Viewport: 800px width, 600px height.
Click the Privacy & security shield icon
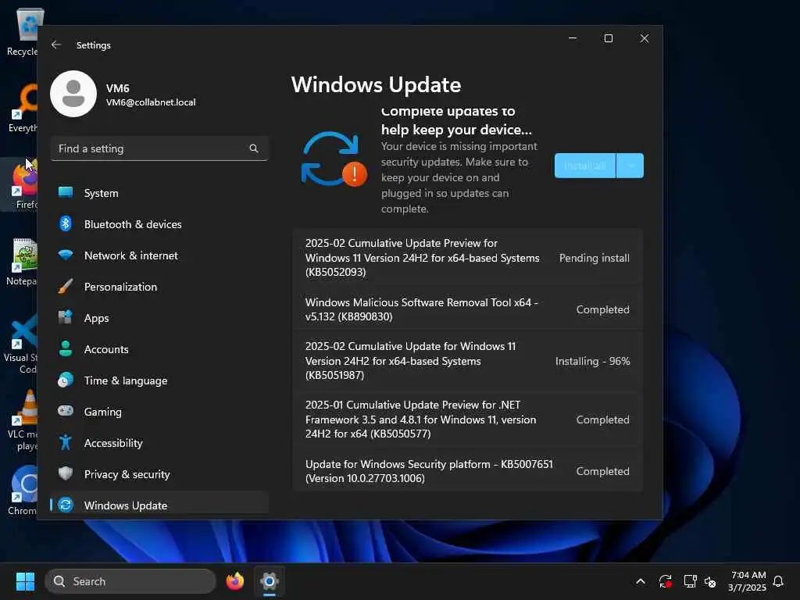pyautogui.click(x=66, y=473)
